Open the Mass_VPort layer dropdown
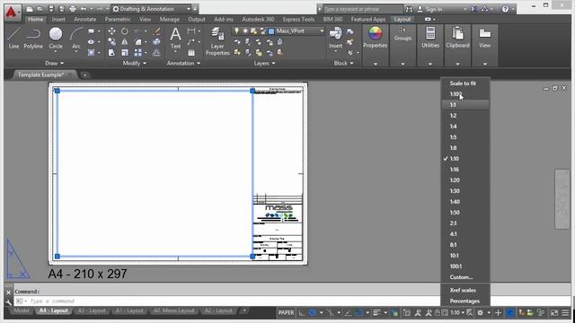 tap(322, 31)
